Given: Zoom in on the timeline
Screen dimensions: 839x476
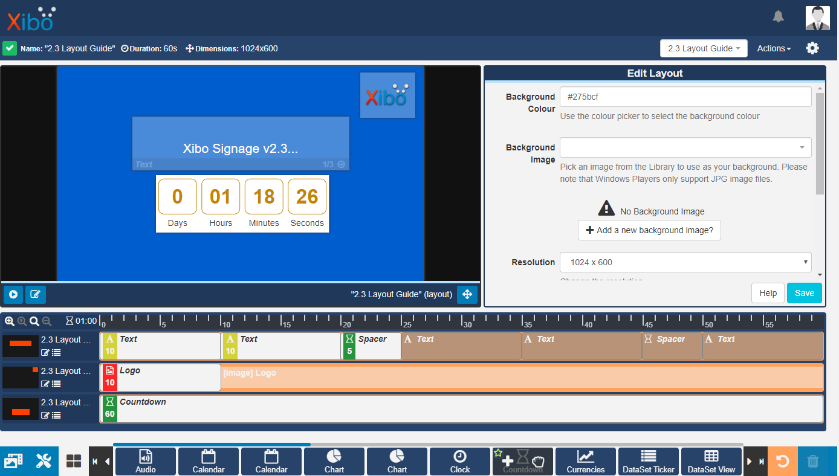Looking at the screenshot, I should [x=10, y=321].
